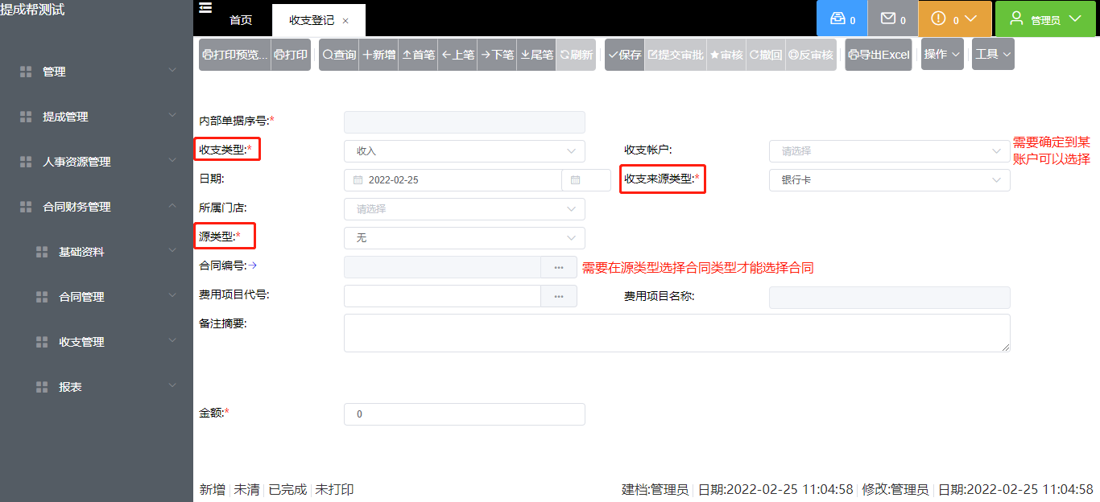1100x502 pixels.
Task: Click the 打印预览 toolbar button
Action: click(x=235, y=55)
